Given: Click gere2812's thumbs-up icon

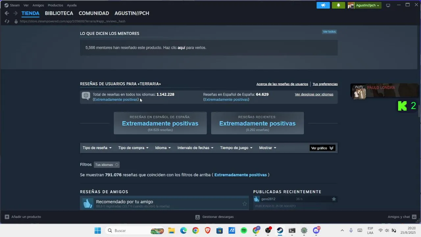Looking at the screenshot, I should [257, 199].
